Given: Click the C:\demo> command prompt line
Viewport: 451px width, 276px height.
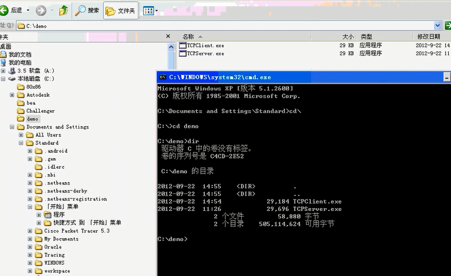Looking at the screenshot, I should click(x=173, y=239).
